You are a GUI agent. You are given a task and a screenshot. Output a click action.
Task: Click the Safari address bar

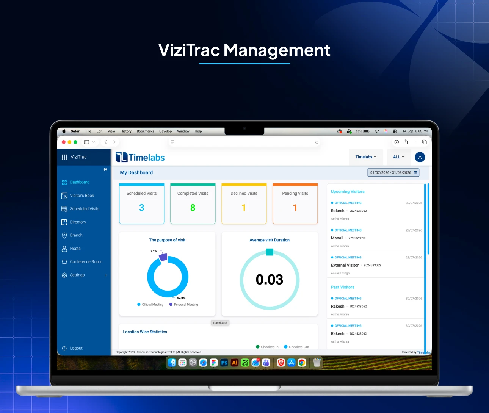[244, 142]
